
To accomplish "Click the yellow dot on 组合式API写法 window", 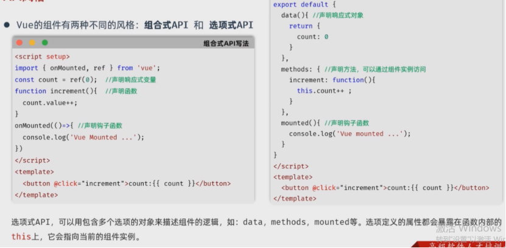I will tap(32, 43).
